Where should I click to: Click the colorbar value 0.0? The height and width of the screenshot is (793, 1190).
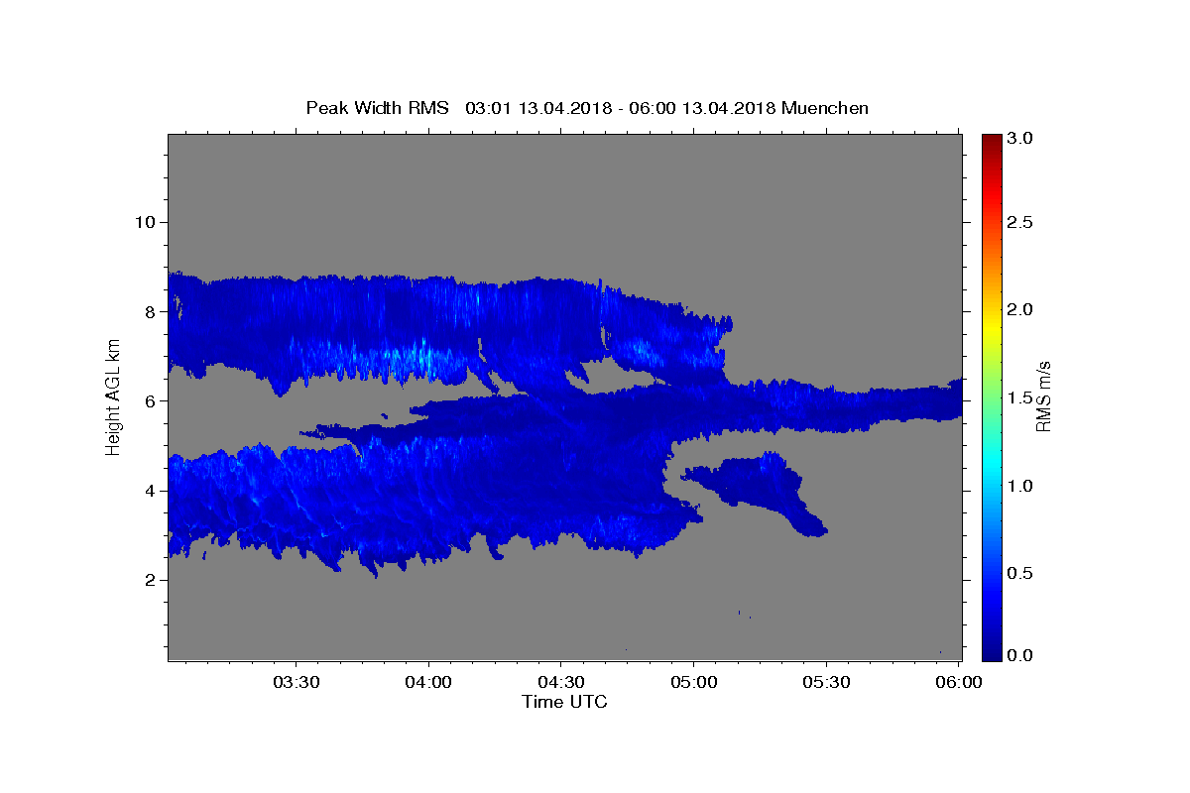point(1020,655)
